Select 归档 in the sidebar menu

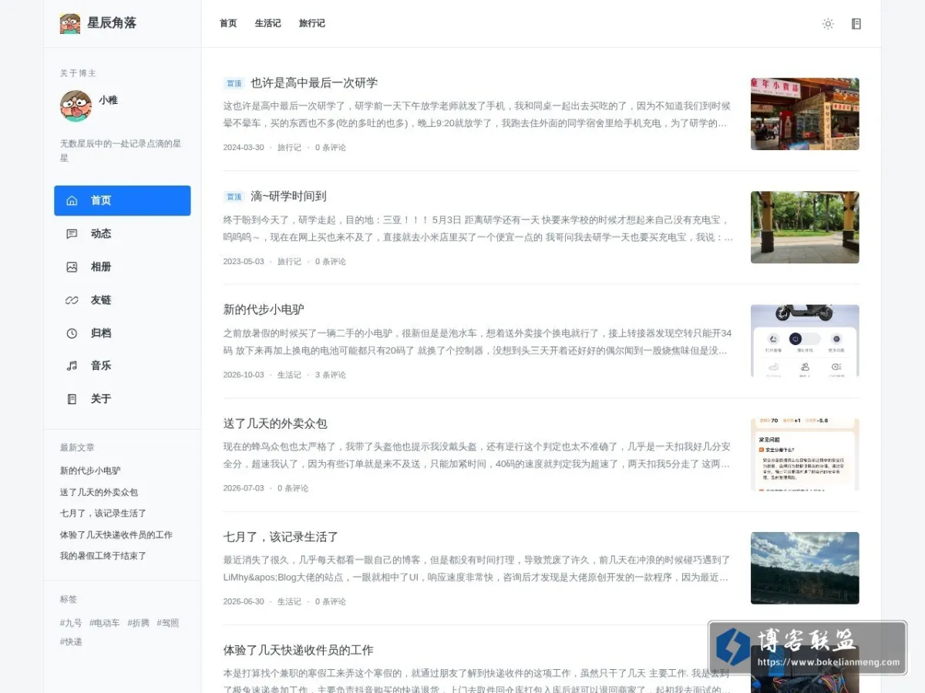click(123, 333)
